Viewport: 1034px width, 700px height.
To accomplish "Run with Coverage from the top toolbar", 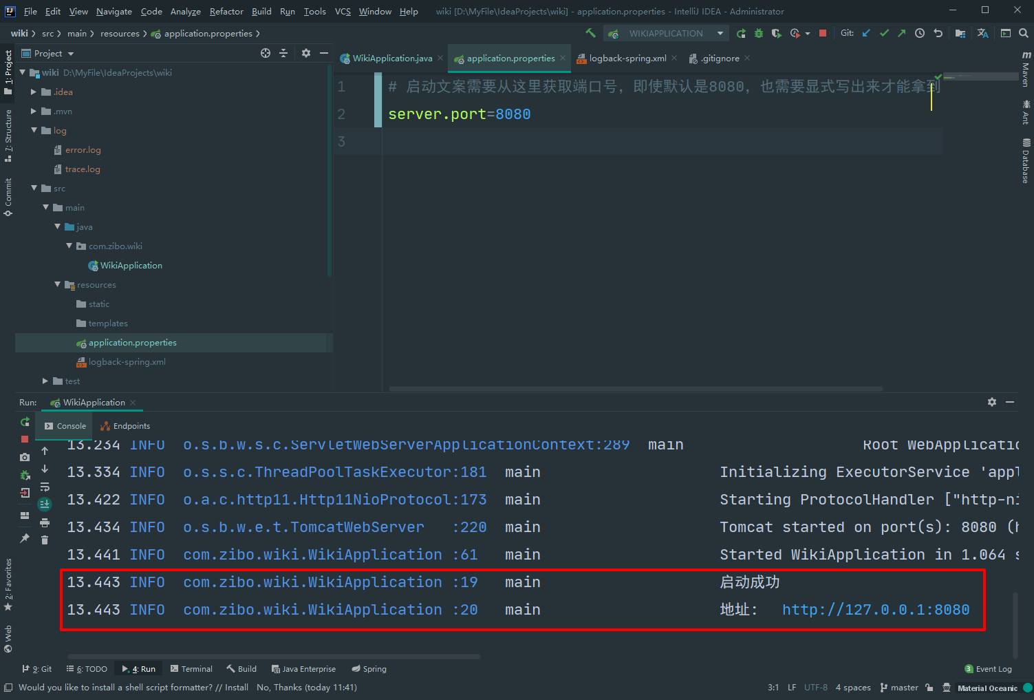I will pyautogui.click(x=777, y=33).
